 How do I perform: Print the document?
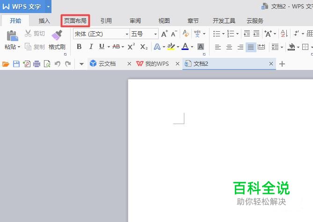click(x=37, y=64)
